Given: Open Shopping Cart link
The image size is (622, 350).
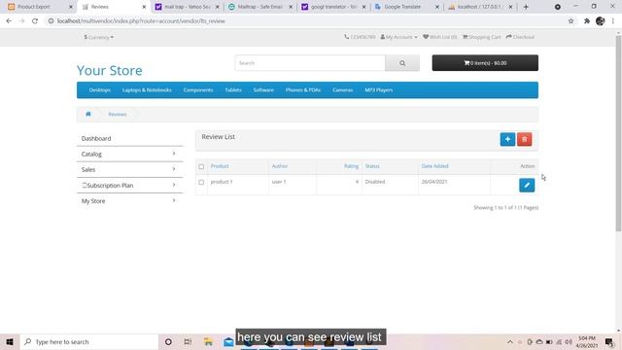Looking at the screenshot, I should coord(482,37).
